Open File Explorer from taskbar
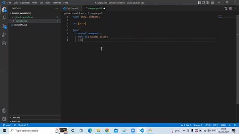Image resolution: width=239 pixels, height=134 pixels. point(99,131)
